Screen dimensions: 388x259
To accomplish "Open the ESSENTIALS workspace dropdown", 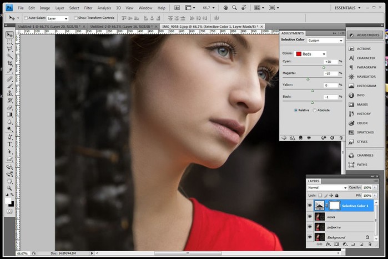I will (347, 8).
